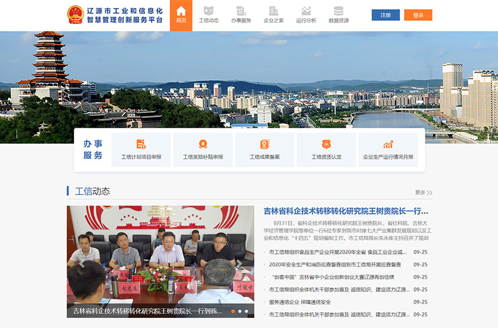Open news item 2020年安全生产和消防巡查督查组
This screenshot has height=328, width=498.
coord(335,265)
